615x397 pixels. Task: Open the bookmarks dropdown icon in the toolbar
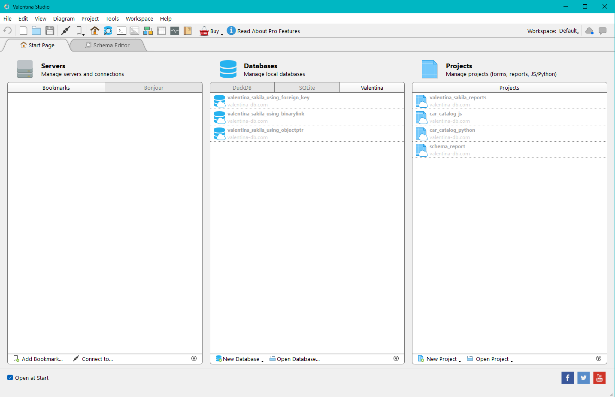80,30
